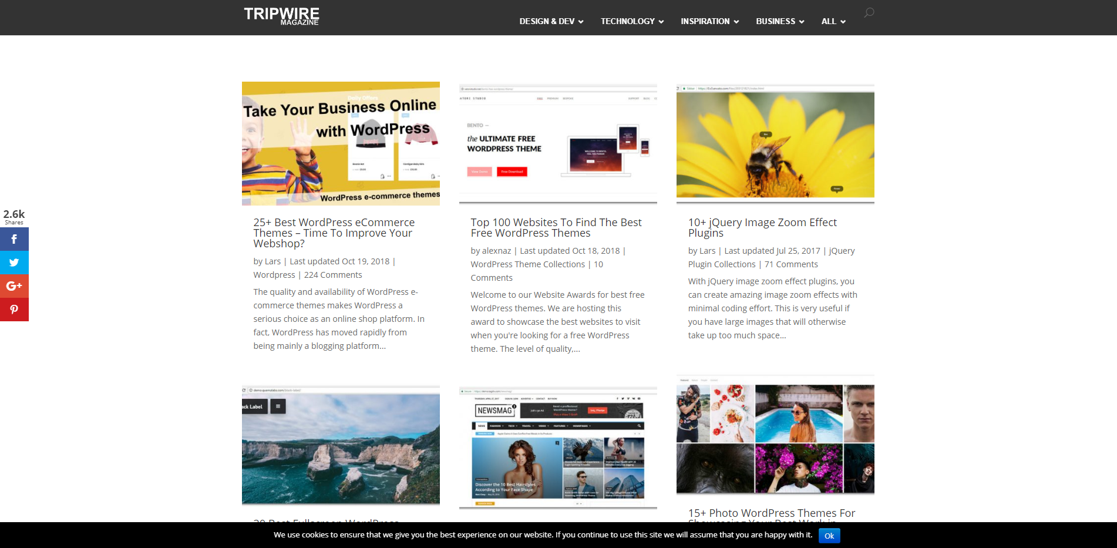Expand the Inspiration menu
1117x548 pixels.
[709, 21]
